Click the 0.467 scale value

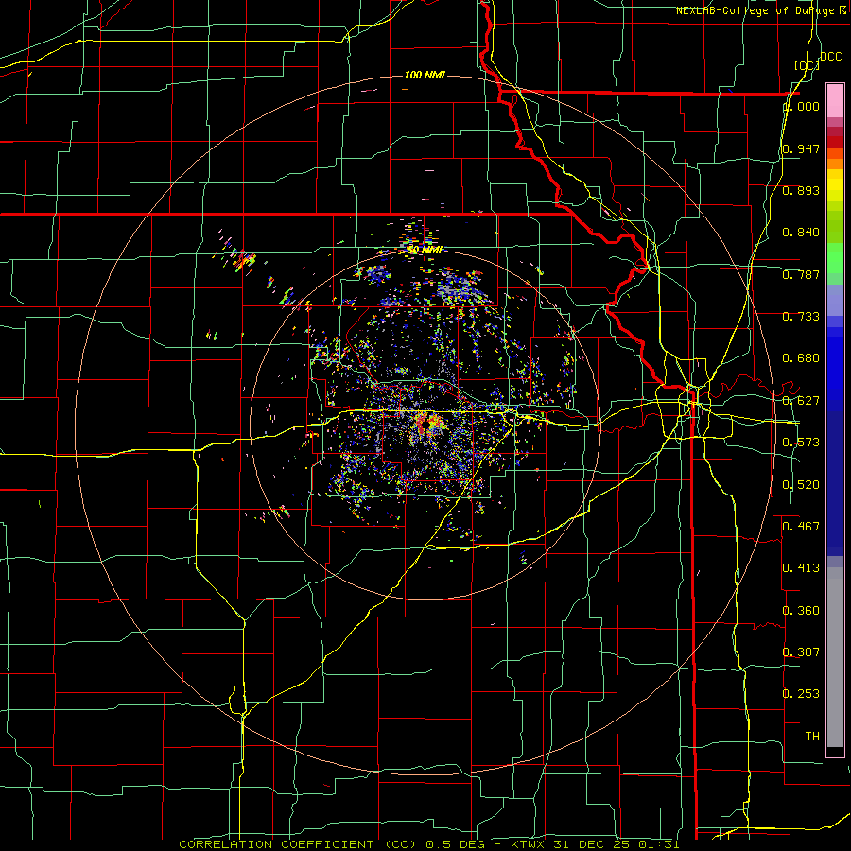(x=801, y=527)
